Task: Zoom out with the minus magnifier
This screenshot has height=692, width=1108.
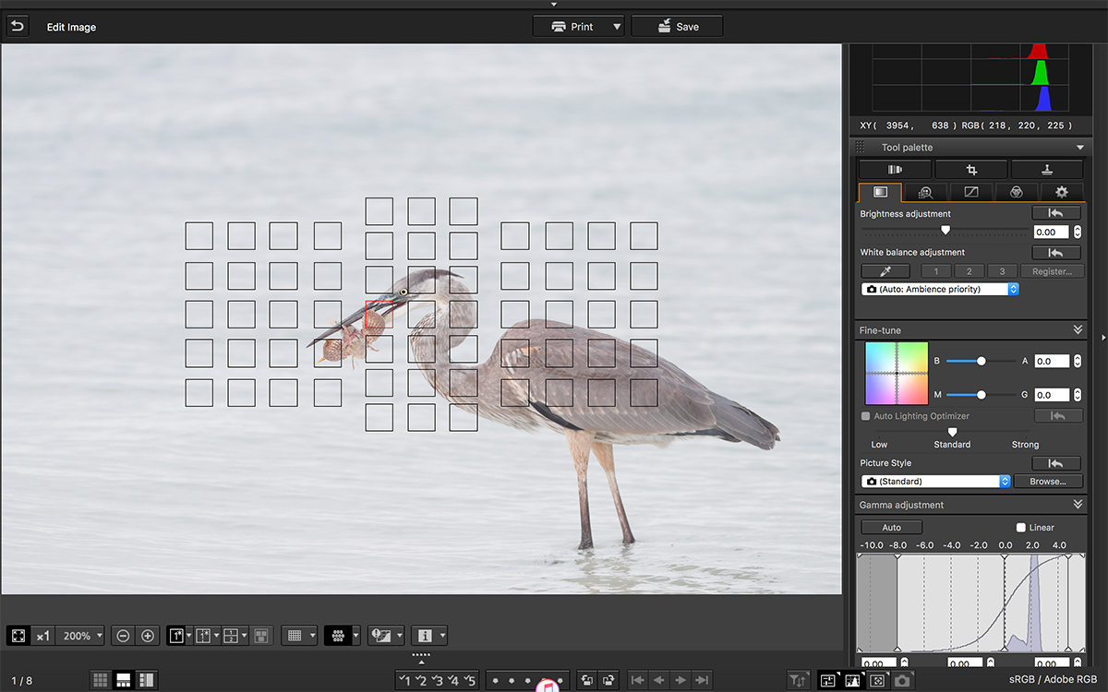Action: [x=123, y=636]
